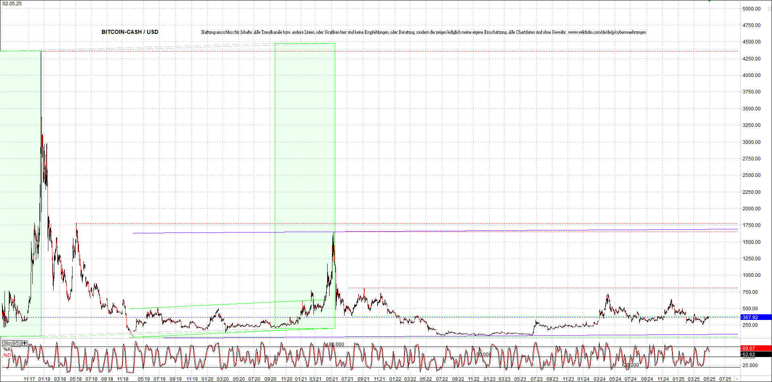Click the green triangle marker at chart top
Screen dimensions: 772x382
(709, 1)
